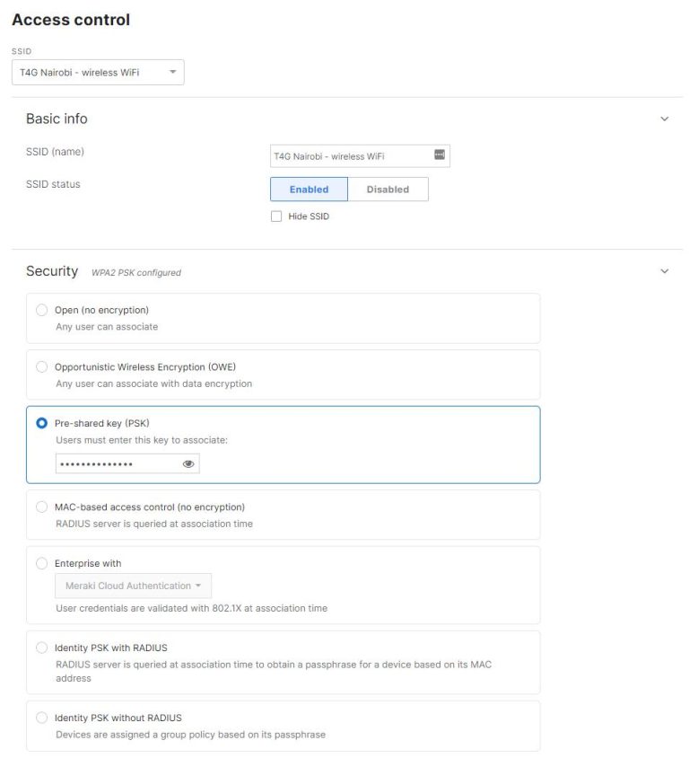Viewport: 689px width, 758px height.
Task: Select Identity PSK without RADIUS
Action: pos(41,717)
